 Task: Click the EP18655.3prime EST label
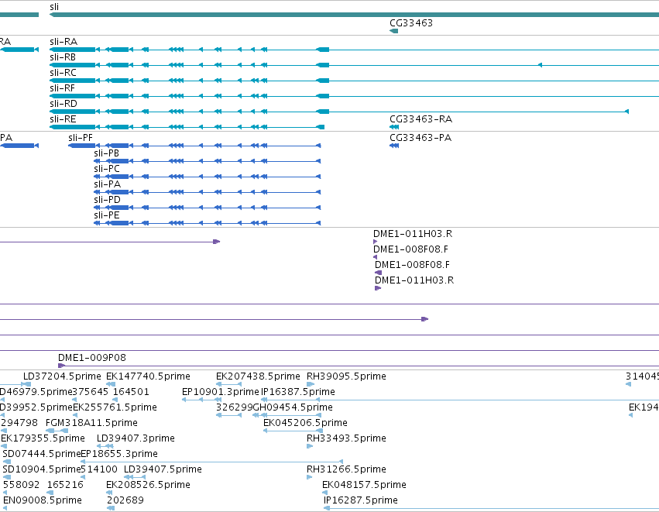(119, 454)
